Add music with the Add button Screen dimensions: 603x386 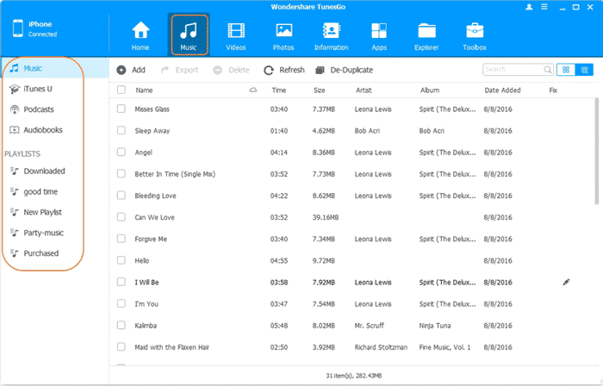tap(131, 70)
